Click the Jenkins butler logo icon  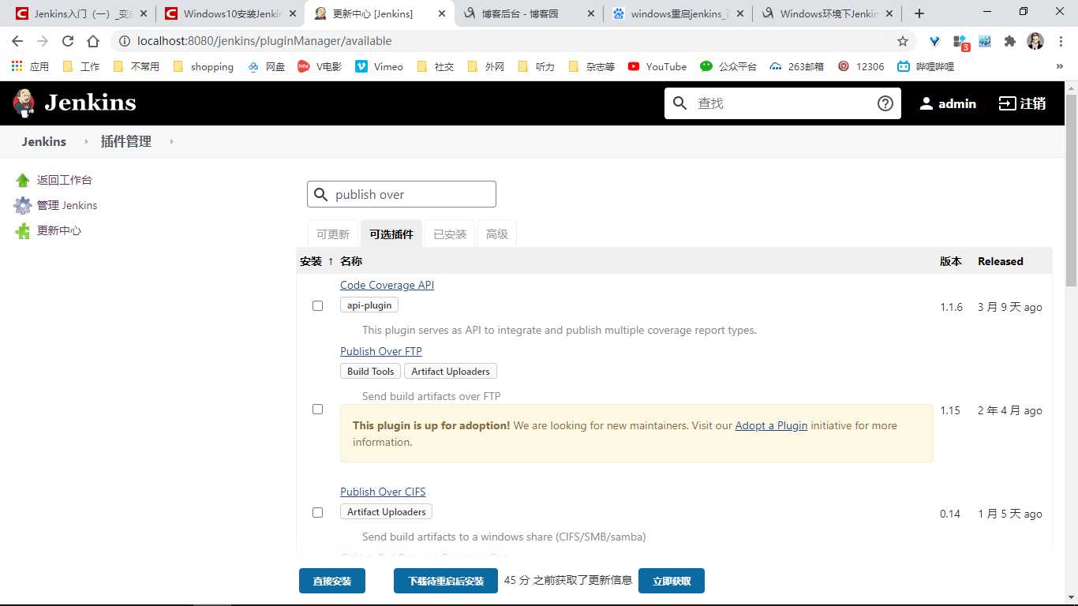click(24, 103)
